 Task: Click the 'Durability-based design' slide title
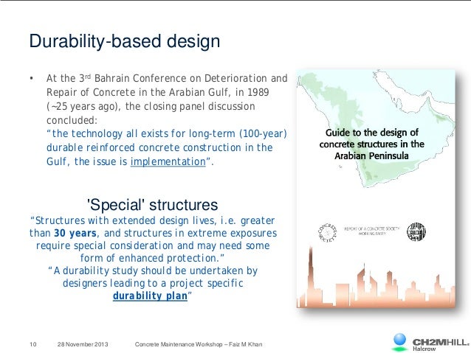[x=124, y=41]
